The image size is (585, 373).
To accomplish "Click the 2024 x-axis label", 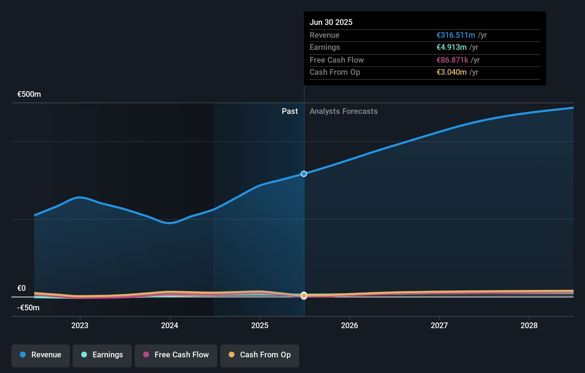I will [x=170, y=325].
